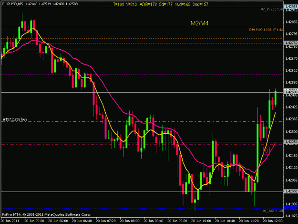298x224 pixels.
Task: Click the 20 Jun 09:20 time label
Action: [177, 221]
